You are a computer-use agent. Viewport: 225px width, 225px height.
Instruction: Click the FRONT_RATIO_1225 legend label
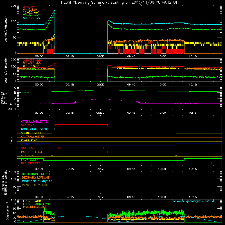tap(36, 204)
